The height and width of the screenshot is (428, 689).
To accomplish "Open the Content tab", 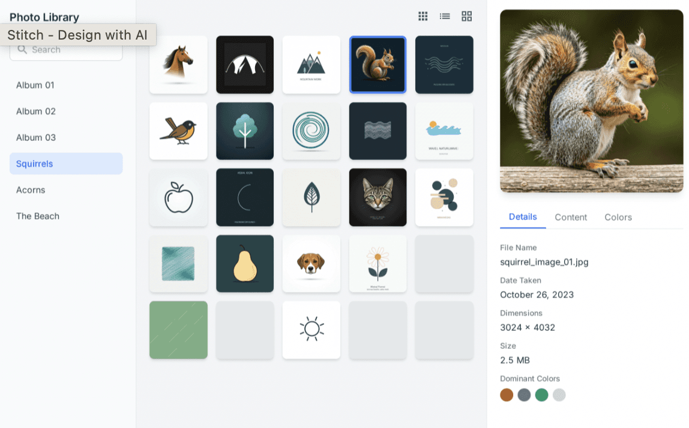I will (570, 217).
